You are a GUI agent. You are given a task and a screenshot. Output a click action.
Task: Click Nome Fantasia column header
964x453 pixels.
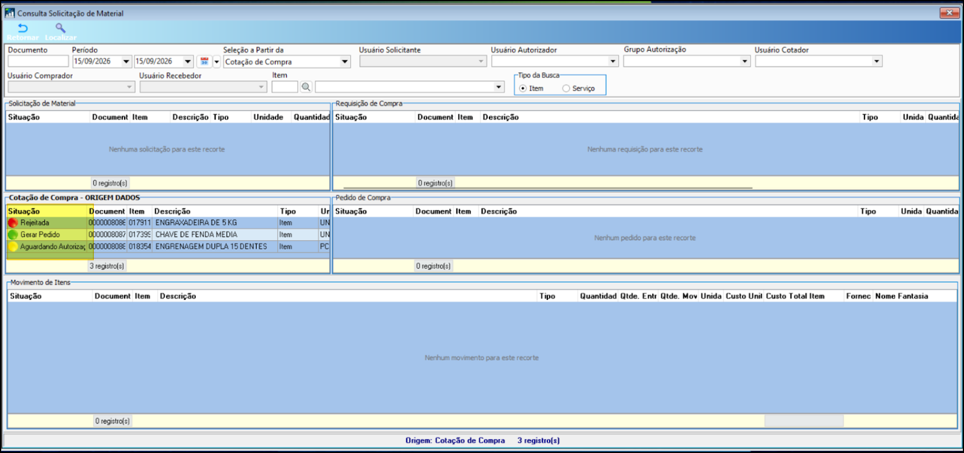pyautogui.click(x=901, y=296)
